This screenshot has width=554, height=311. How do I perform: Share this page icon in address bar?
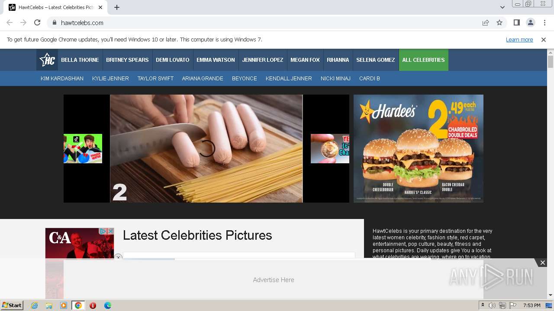click(486, 22)
